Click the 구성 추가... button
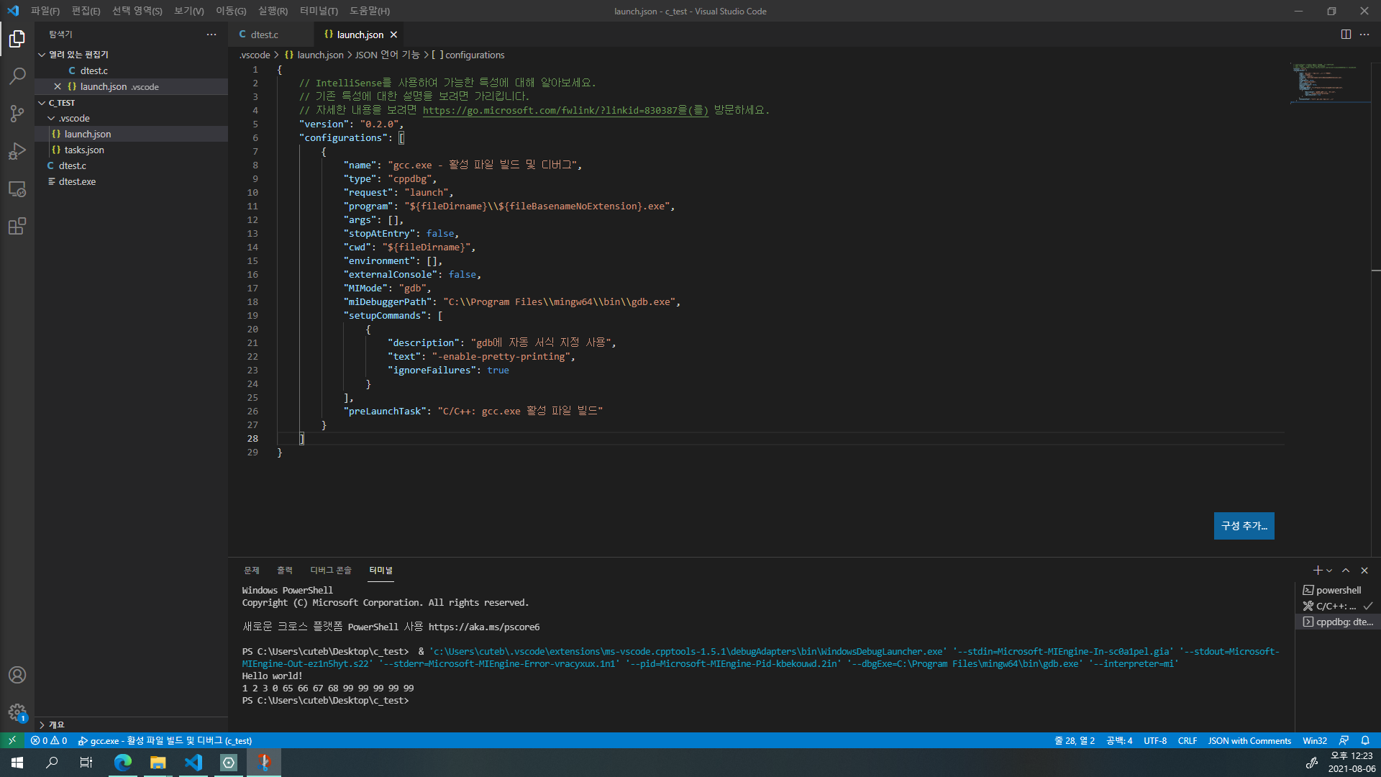This screenshot has height=777, width=1381. [x=1244, y=526]
